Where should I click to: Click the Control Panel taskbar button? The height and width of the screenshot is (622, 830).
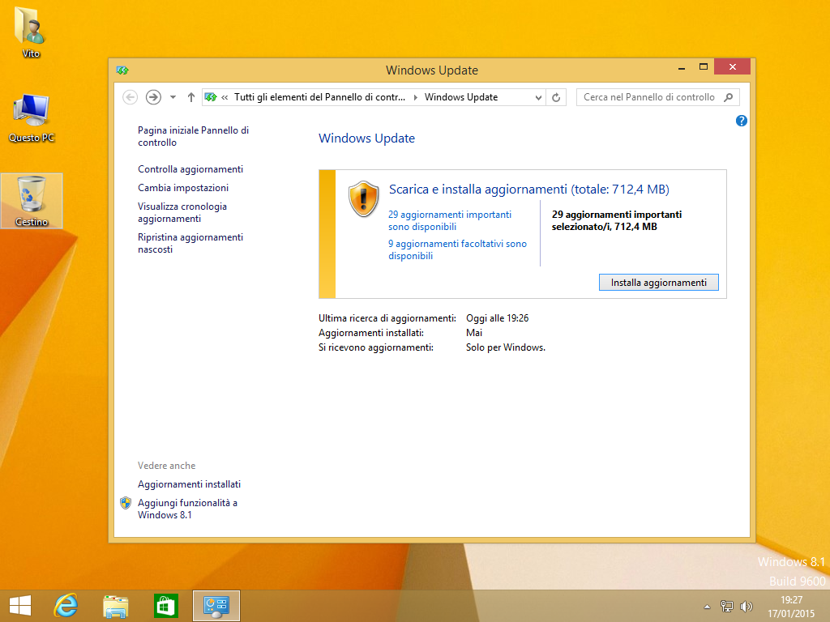(216, 606)
